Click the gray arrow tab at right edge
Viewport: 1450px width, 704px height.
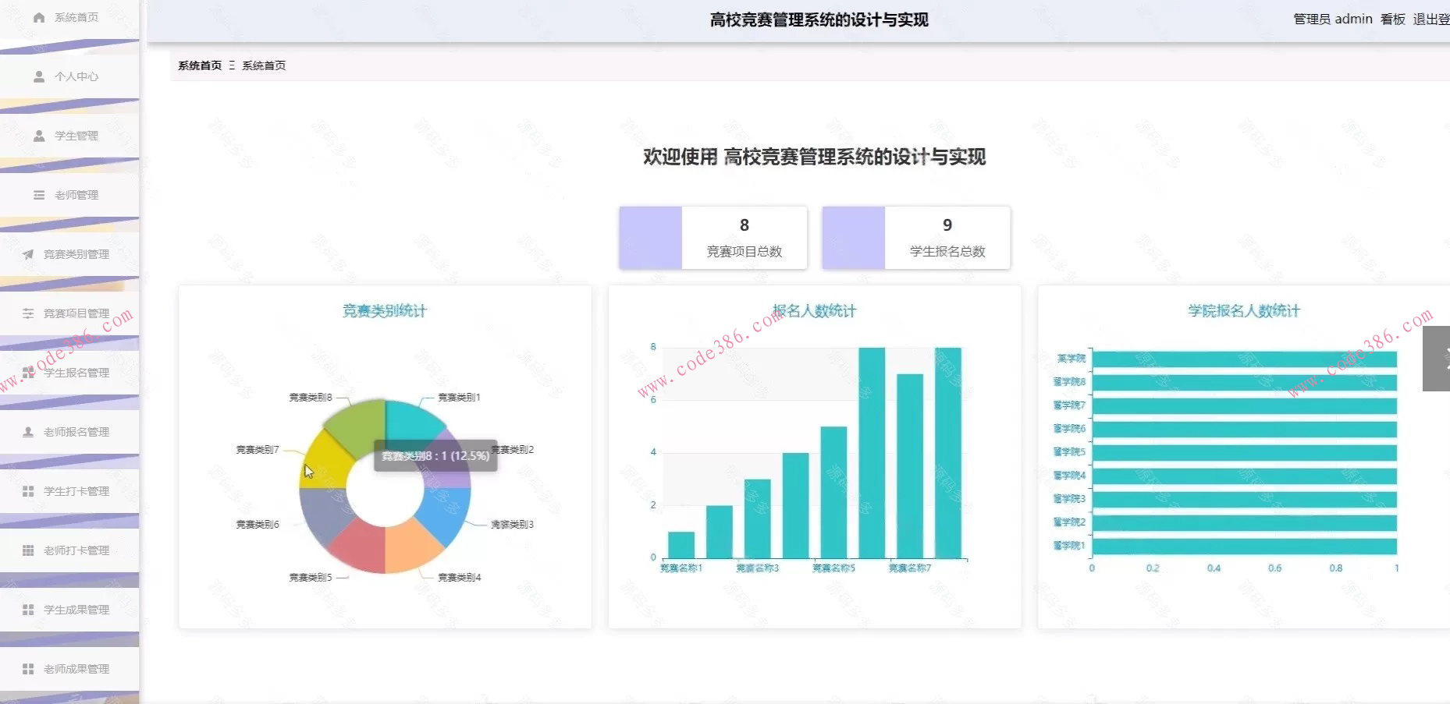[x=1438, y=359]
